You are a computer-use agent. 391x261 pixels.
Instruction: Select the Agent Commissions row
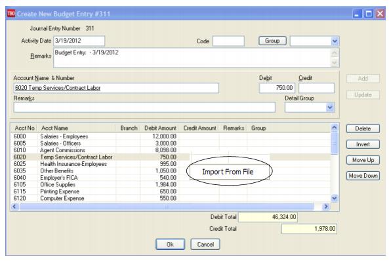[171, 150]
